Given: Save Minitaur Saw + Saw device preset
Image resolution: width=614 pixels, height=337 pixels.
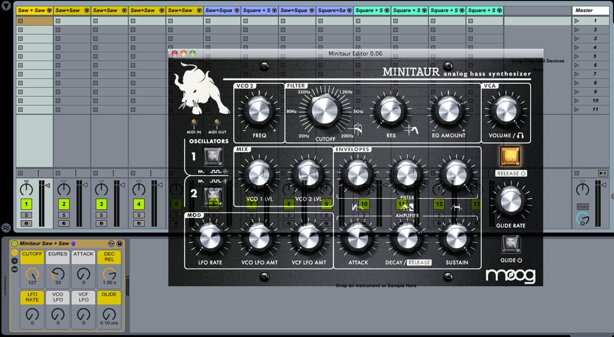Looking at the screenshot, I should pyautogui.click(x=120, y=244).
